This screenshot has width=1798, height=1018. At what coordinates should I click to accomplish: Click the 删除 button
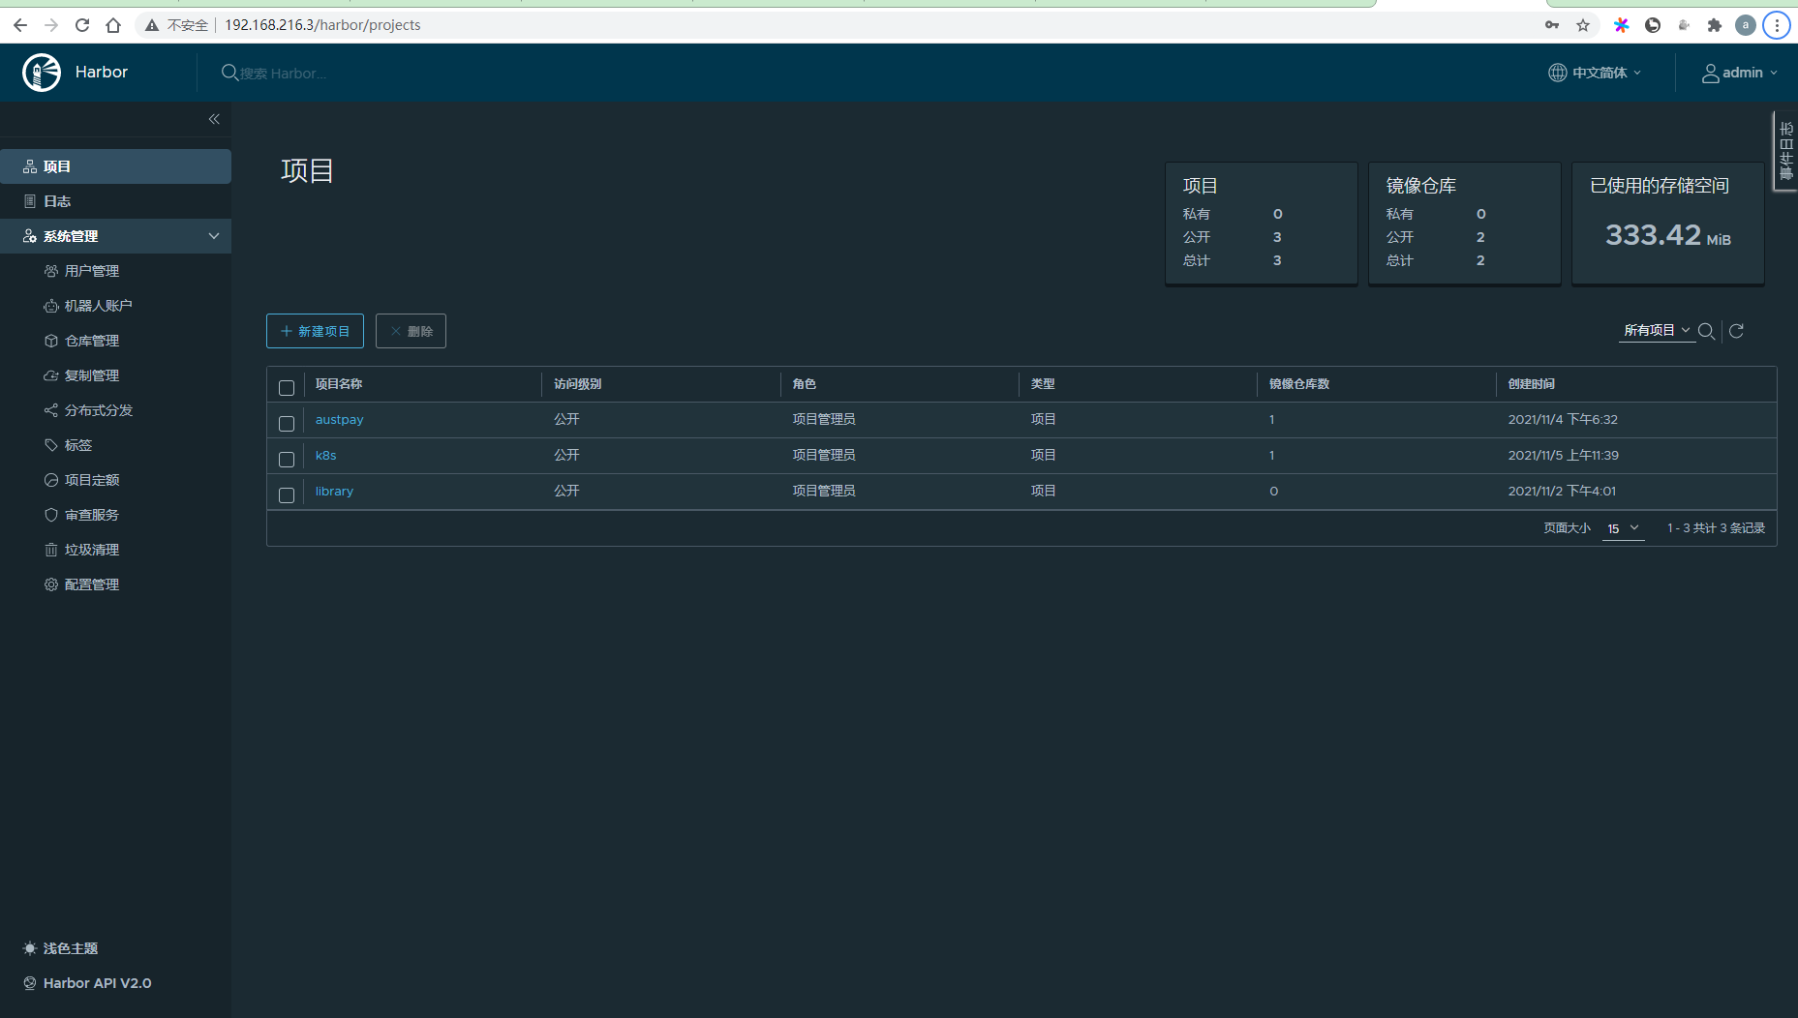(x=411, y=331)
